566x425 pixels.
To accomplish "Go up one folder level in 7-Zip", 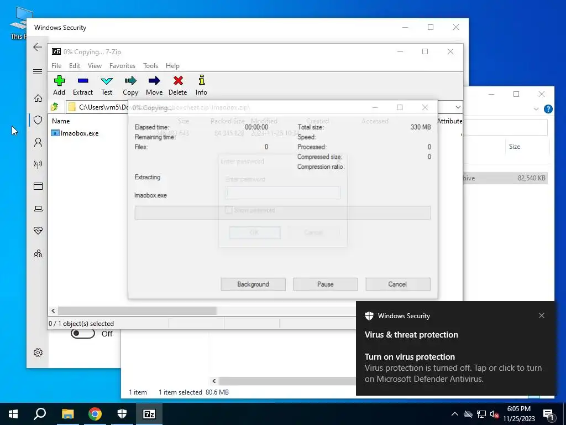I will coord(55,107).
